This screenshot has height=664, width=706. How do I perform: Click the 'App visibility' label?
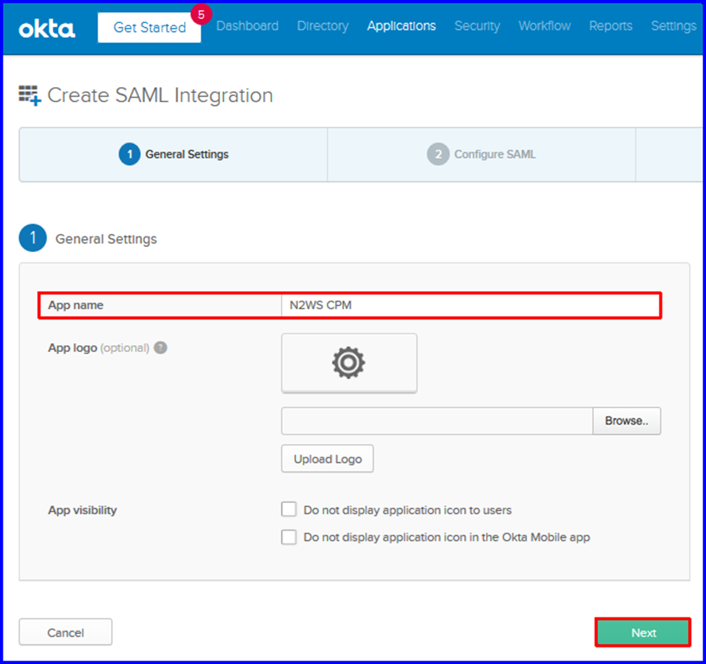click(x=83, y=510)
